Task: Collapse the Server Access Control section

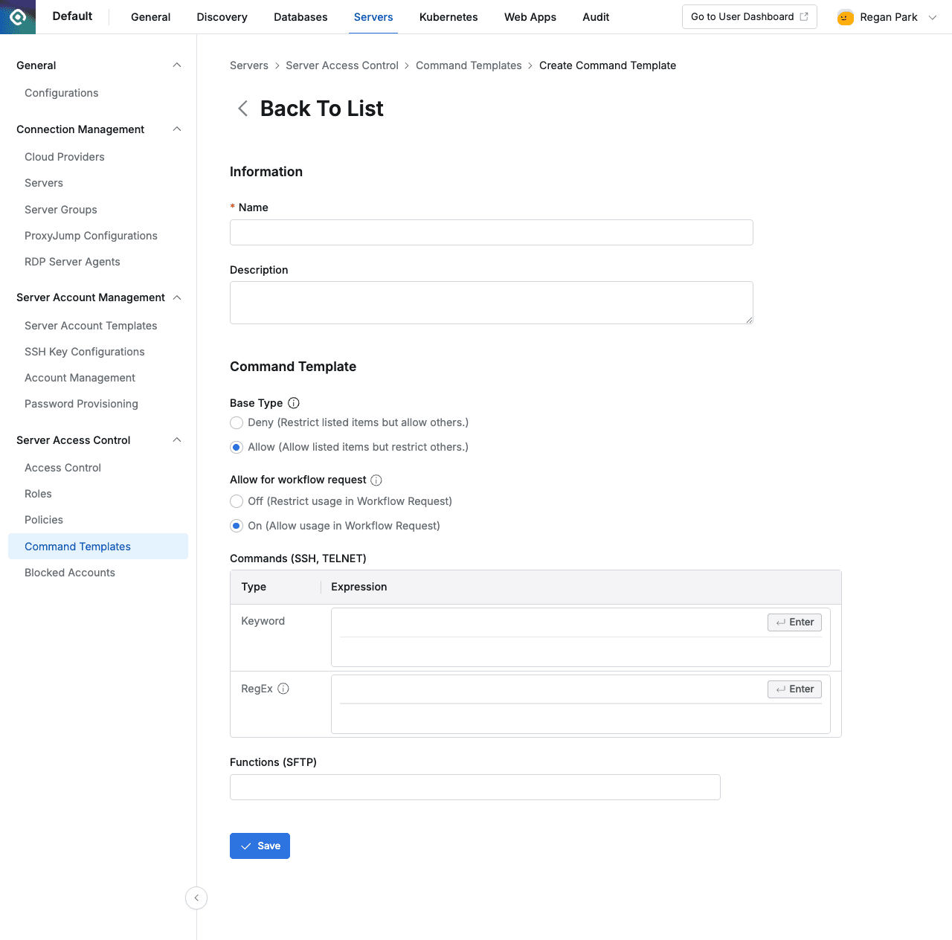Action: pos(176,440)
